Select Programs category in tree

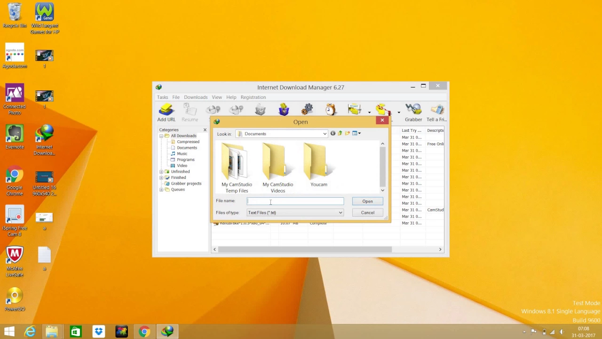click(x=185, y=160)
